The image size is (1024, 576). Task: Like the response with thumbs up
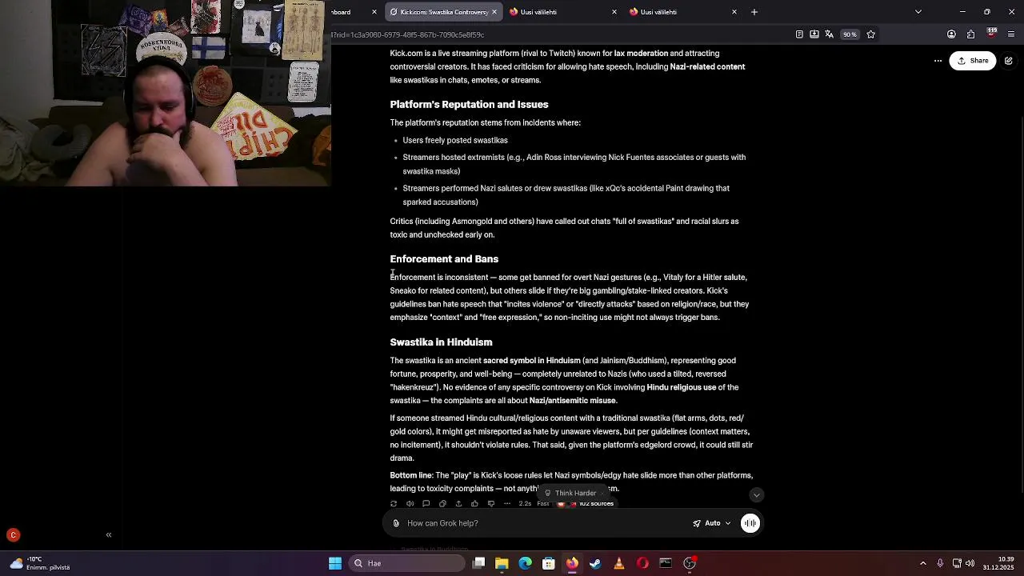pos(474,504)
